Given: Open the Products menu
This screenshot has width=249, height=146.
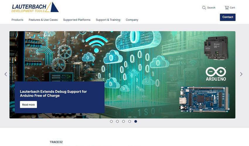Looking at the screenshot, I should pyautogui.click(x=17, y=20).
